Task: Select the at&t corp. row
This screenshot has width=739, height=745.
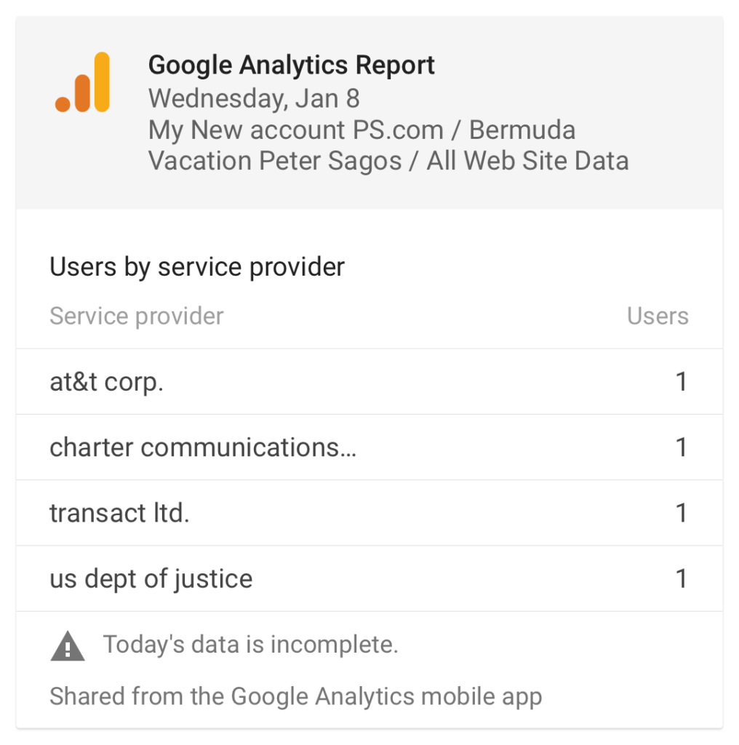Action: (x=369, y=381)
